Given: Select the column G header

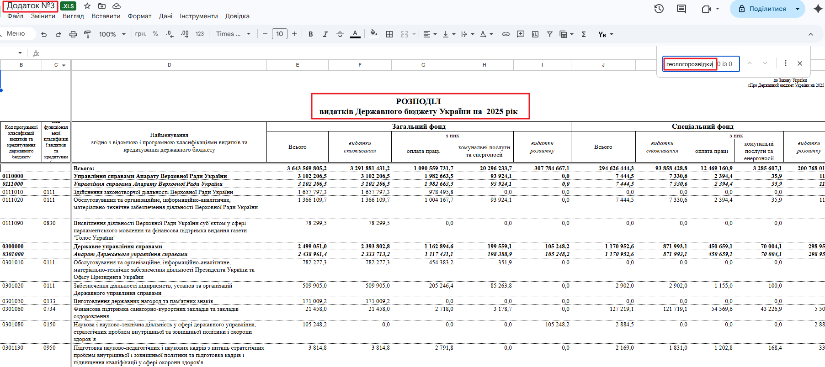Looking at the screenshot, I should pos(423,65).
